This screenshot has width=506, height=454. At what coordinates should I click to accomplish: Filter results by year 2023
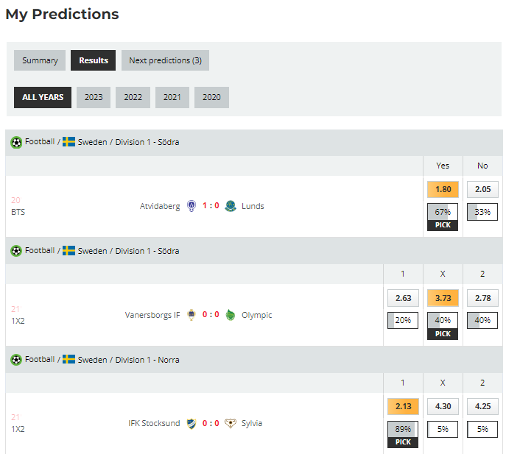tap(94, 97)
